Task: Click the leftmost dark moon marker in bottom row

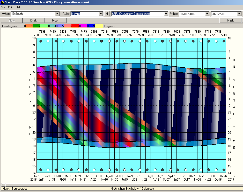Action: point(41,170)
